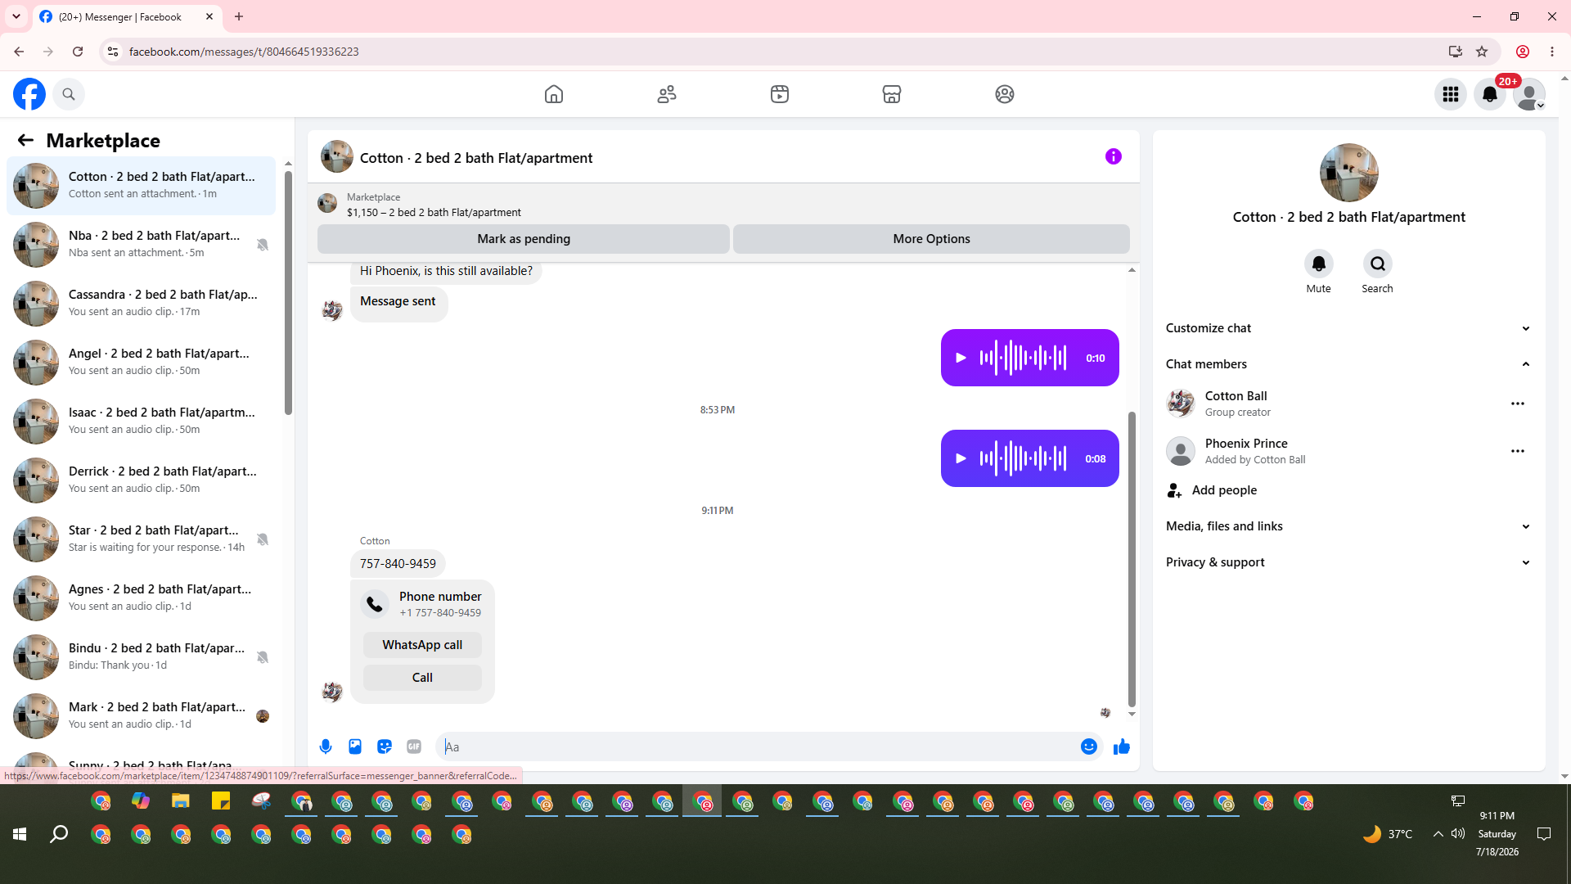Play the 0:10 audio clip
Screen dimensions: 1571x884
(961, 358)
